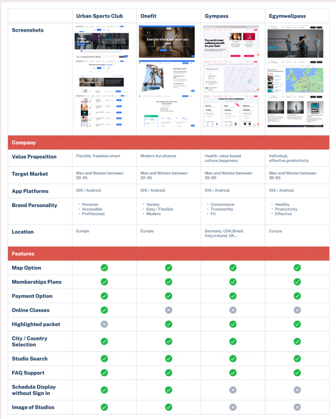
Task: Click Onefit Payment Option checkmark
Action: tap(169, 296)
